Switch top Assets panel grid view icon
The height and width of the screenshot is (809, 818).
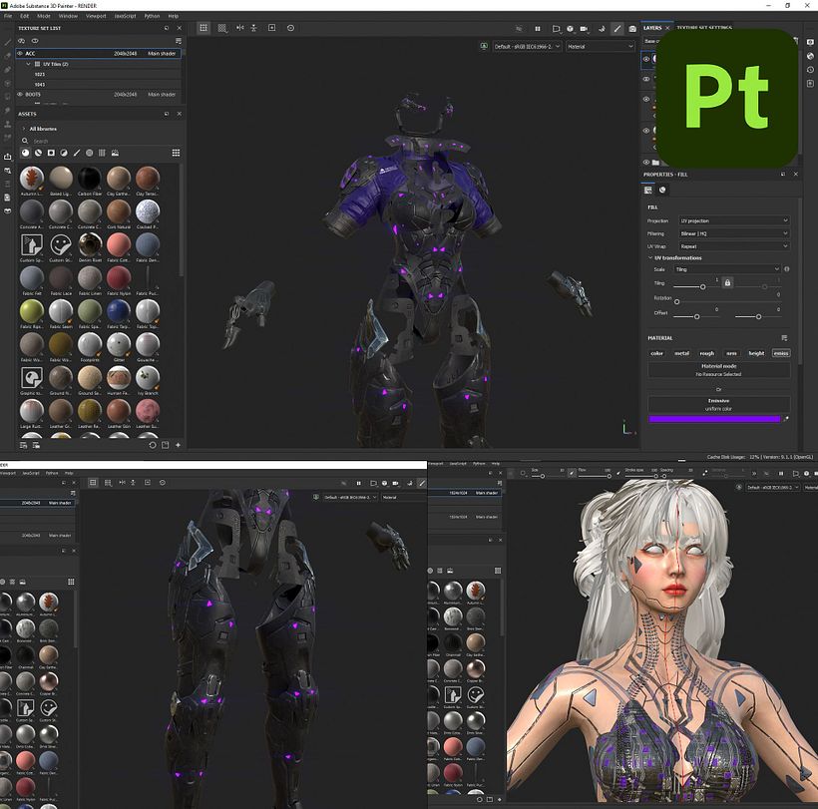click(176, 153)
